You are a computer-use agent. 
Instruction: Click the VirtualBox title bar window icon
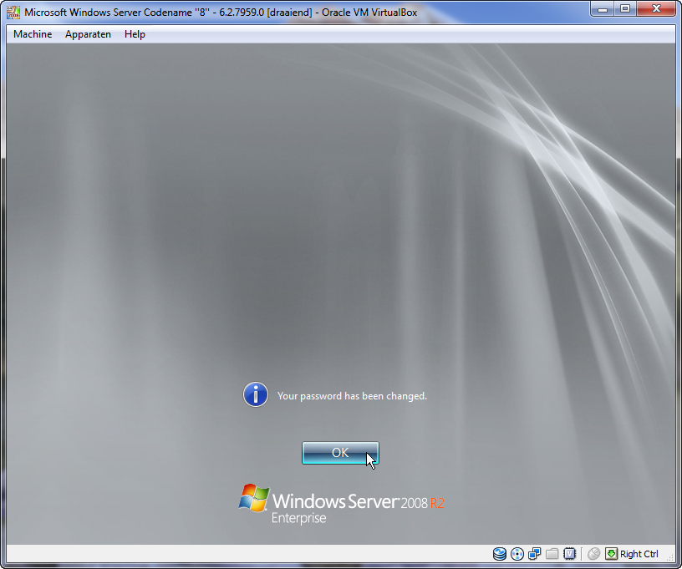13,13
